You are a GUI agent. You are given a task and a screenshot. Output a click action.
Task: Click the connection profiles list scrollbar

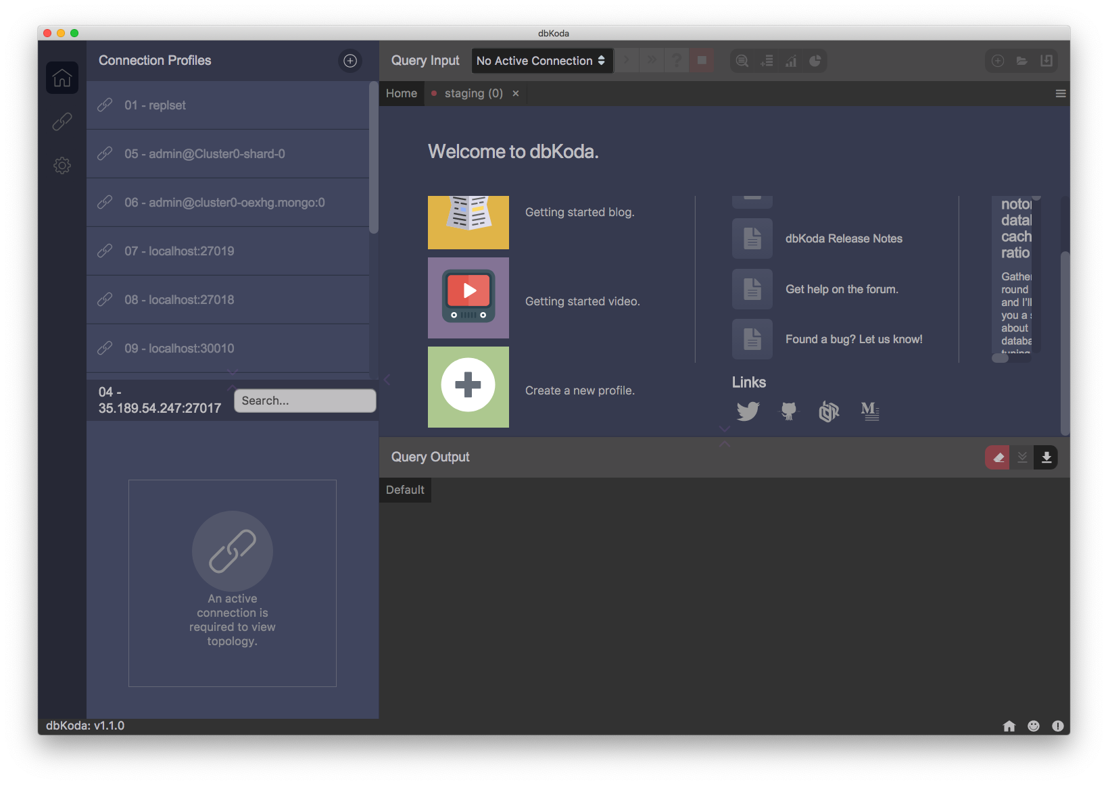374,158
